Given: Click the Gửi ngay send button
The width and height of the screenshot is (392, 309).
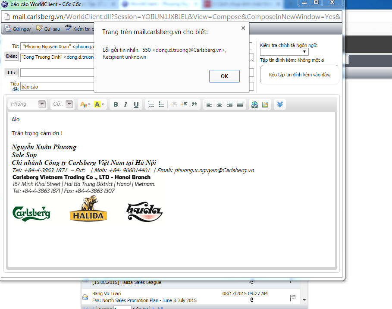Looking at the screenshot, I should click(x=18, y=28).
